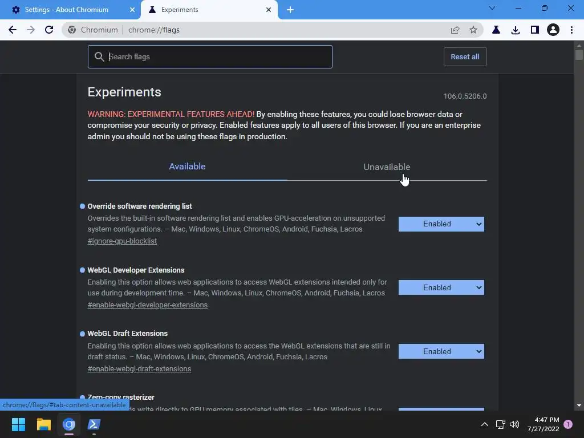Click the forward navigation arrow
The width and height of the screenshot is (584, 438).
coord(31,30)
